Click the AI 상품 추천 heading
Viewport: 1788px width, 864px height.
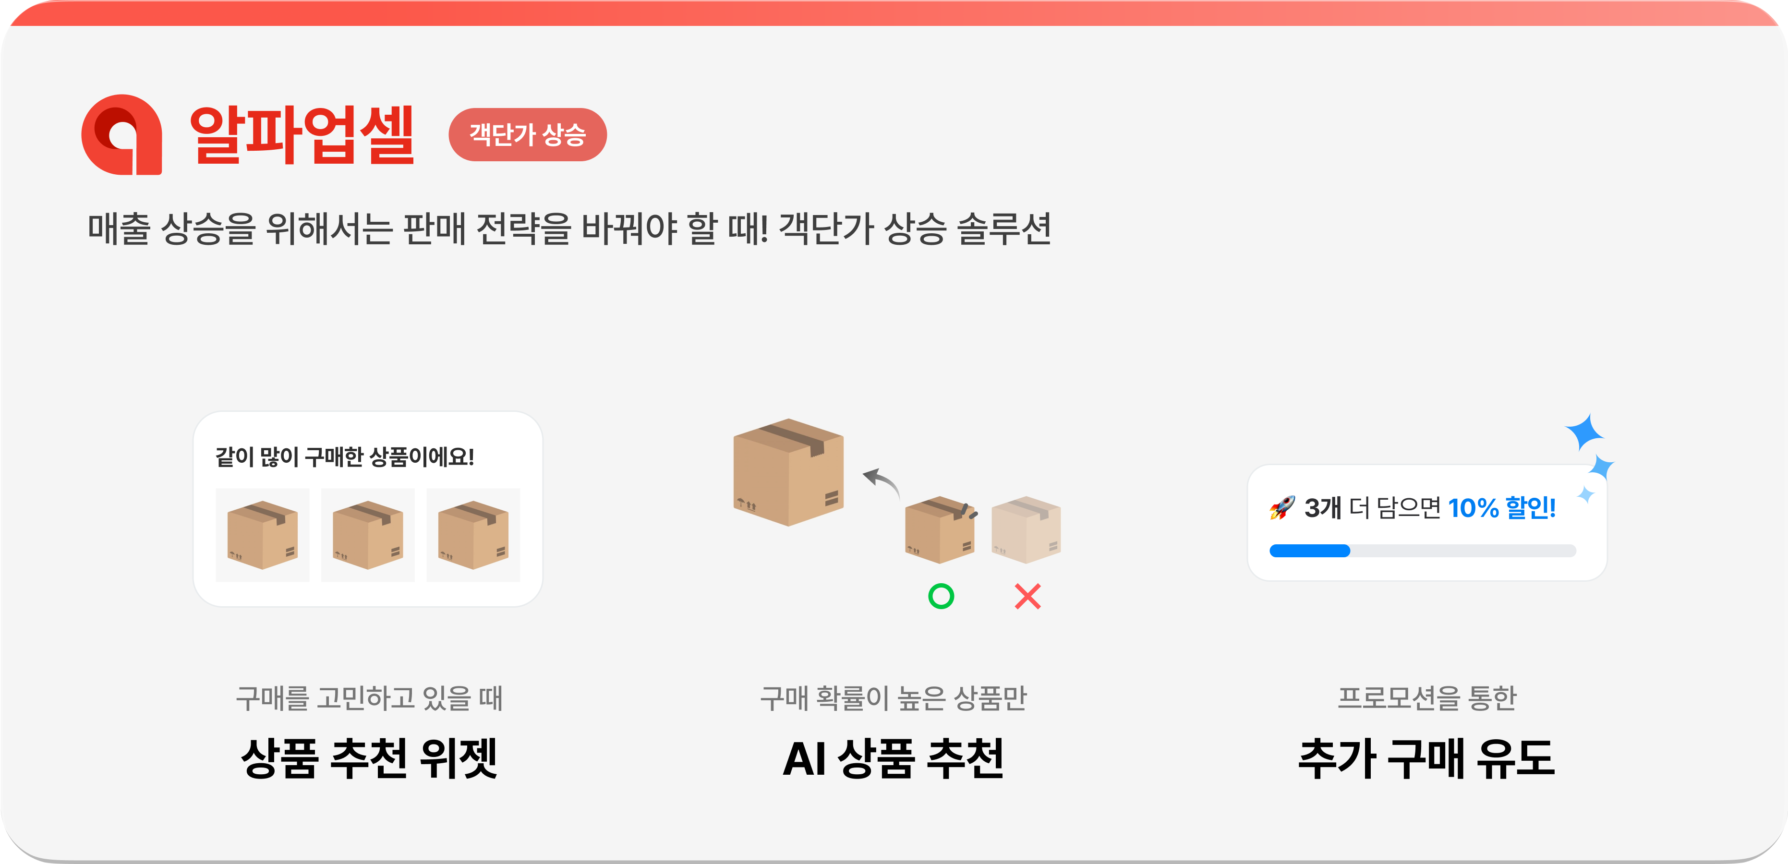click(894, 758)
